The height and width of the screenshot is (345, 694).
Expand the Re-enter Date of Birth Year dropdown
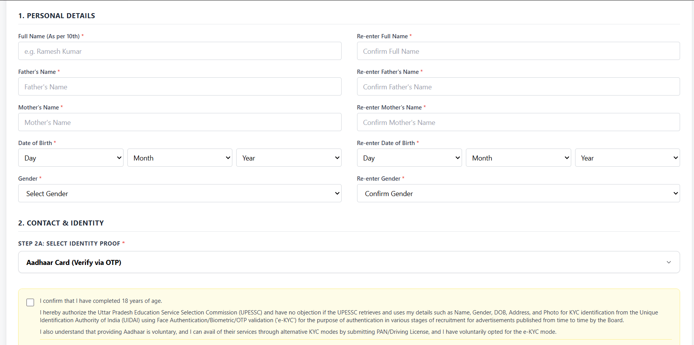(627, 158)
